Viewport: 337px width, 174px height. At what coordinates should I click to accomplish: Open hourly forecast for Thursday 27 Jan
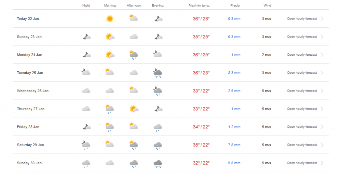click(x=302, y=109)
